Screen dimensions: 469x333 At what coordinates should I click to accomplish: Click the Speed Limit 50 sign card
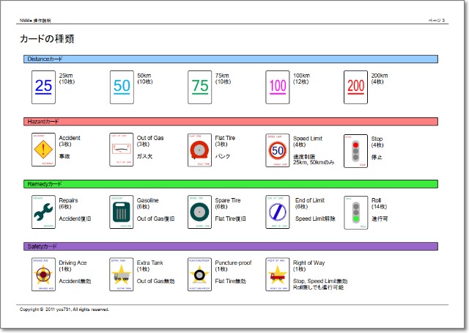click(278, 150)
